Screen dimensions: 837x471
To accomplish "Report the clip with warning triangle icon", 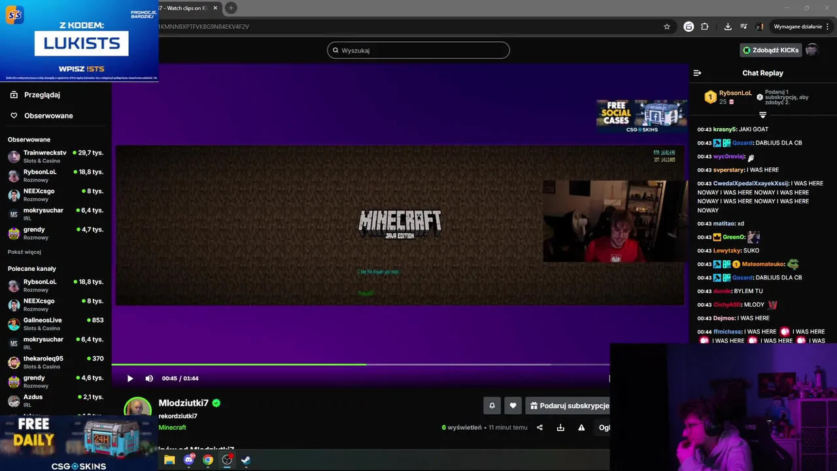I will click(x=581, y=428).
